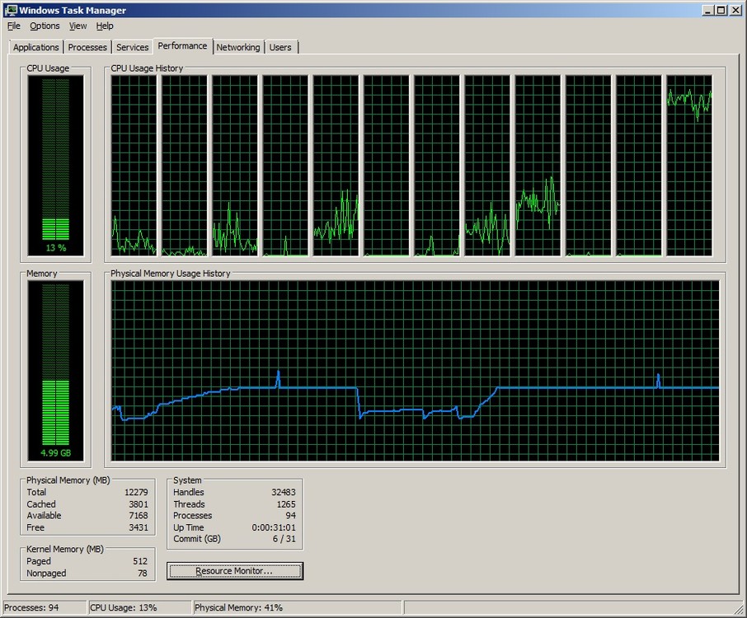Click the Threads value 1265

(x=286, y=504)
